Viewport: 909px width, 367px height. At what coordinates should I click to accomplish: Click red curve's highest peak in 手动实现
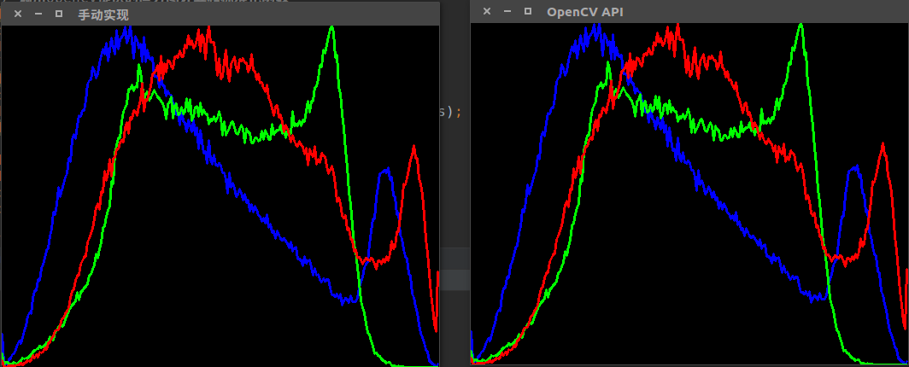pos(199,32)
